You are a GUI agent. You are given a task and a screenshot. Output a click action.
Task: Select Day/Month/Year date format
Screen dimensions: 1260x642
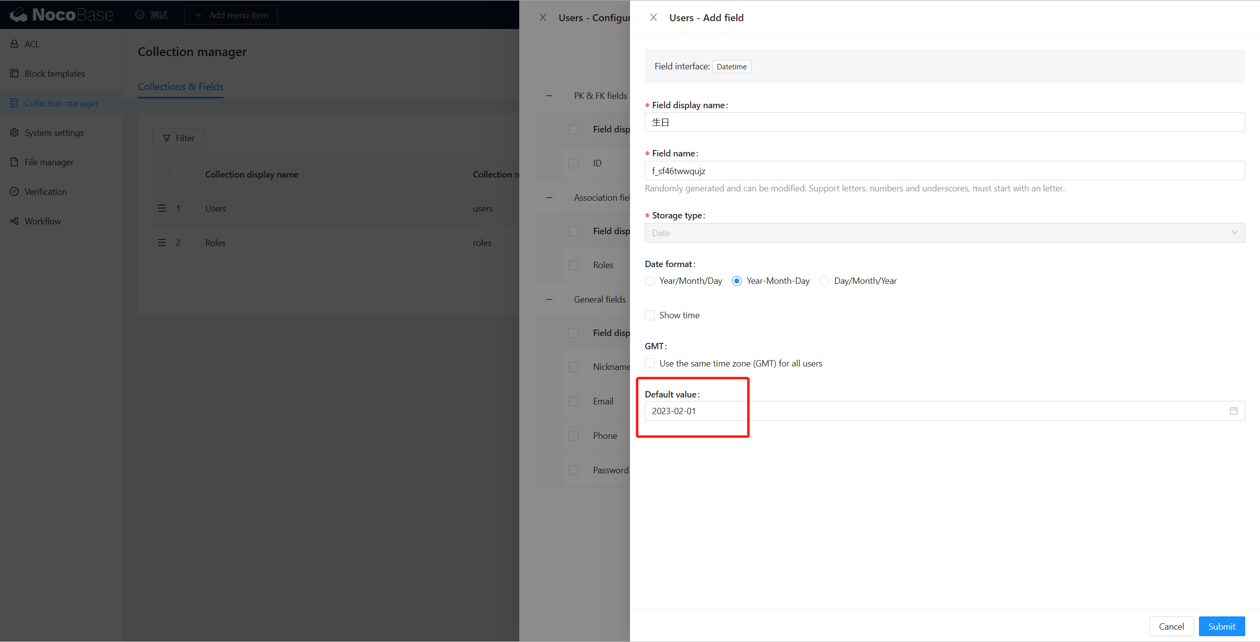point(824,281)
